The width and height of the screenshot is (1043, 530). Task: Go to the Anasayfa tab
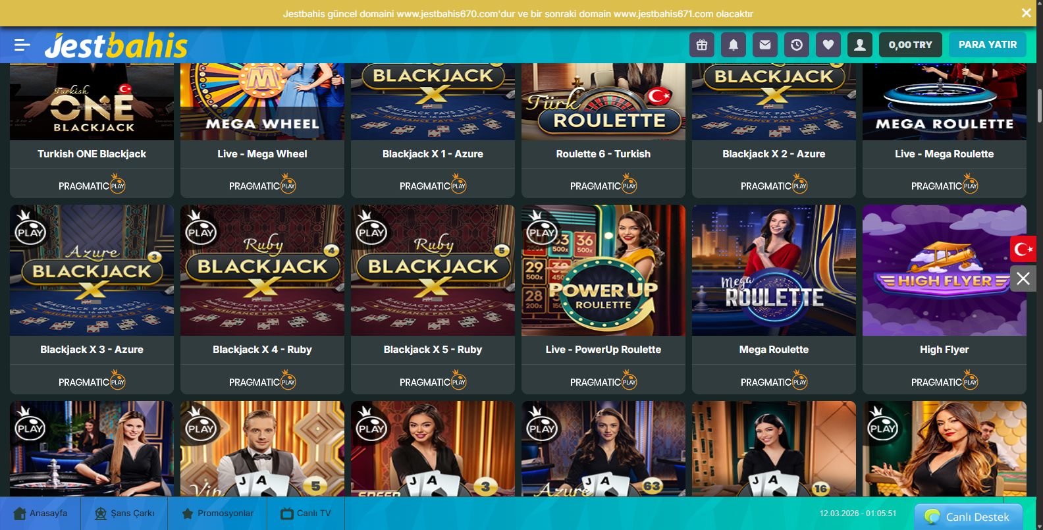[x=40, y=514]
